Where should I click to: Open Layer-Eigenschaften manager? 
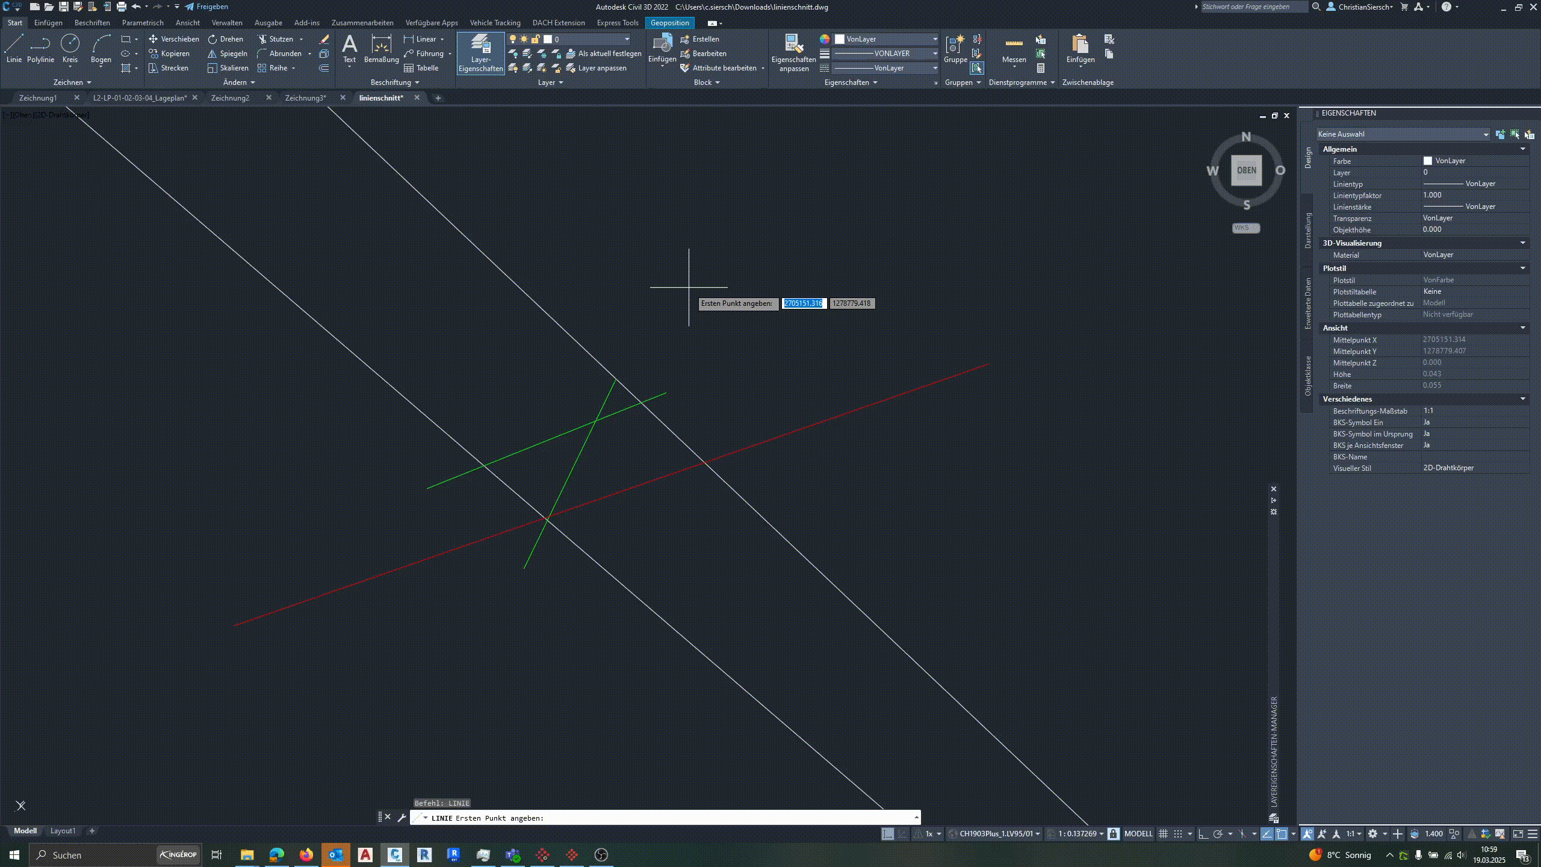pyautogui.click(x=480, y=53)
